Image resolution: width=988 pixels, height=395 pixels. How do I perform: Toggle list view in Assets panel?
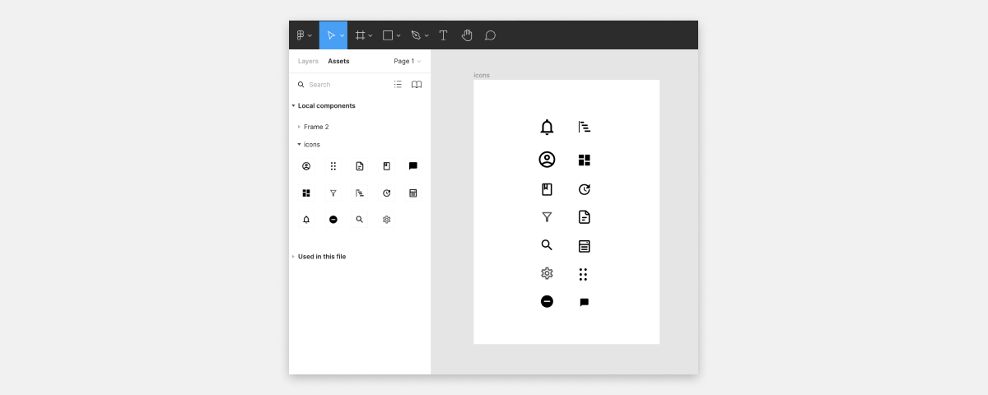398,84
